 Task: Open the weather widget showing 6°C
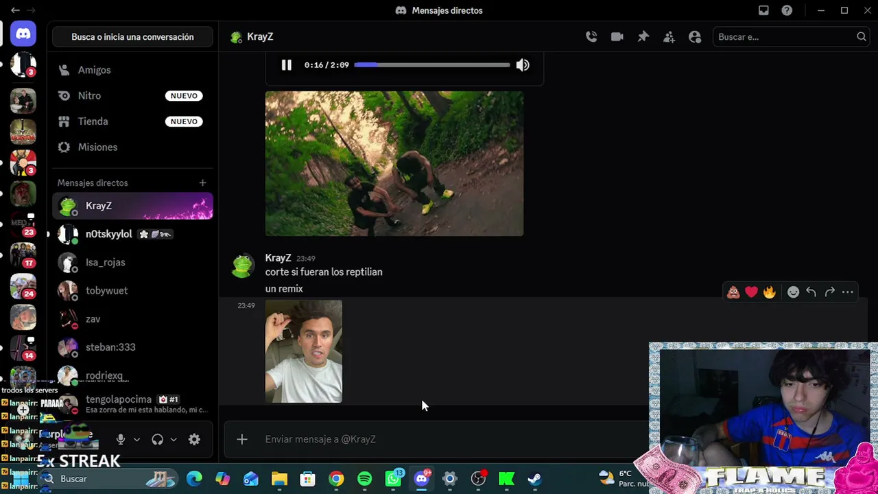623,478
